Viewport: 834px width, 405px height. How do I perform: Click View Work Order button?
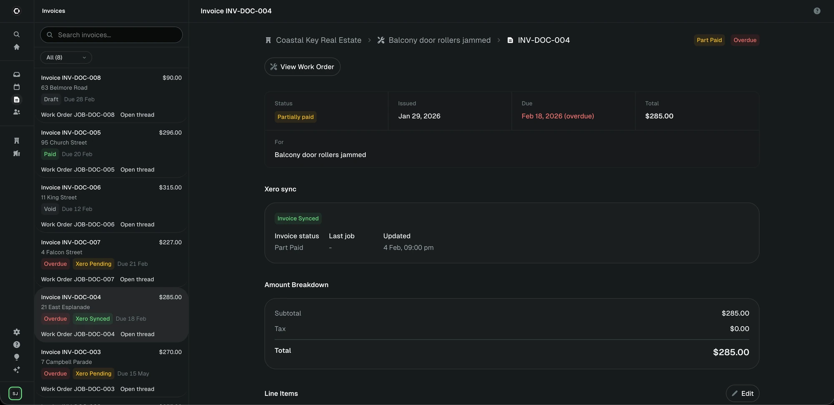click(x=302, y=67)
